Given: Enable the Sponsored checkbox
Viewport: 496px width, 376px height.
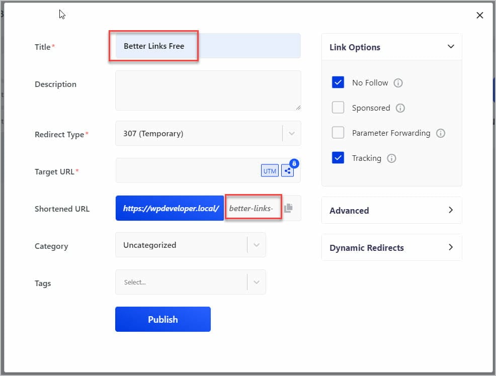Looking at the screenshot, I should 338,108.
